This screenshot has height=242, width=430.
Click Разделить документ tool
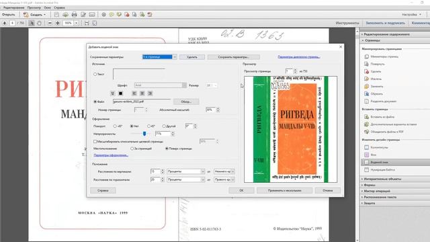point(380,102)
